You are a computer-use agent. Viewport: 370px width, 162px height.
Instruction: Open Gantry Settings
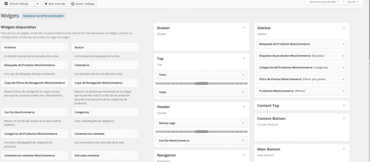(x=83, y=4)
